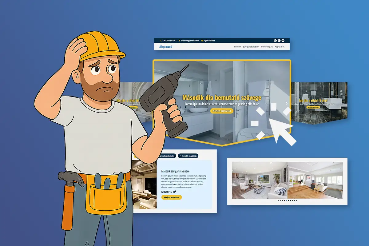Open the Referenciák menu item
Viewport: 369px width, 246px height.
[x=267, y=47]
